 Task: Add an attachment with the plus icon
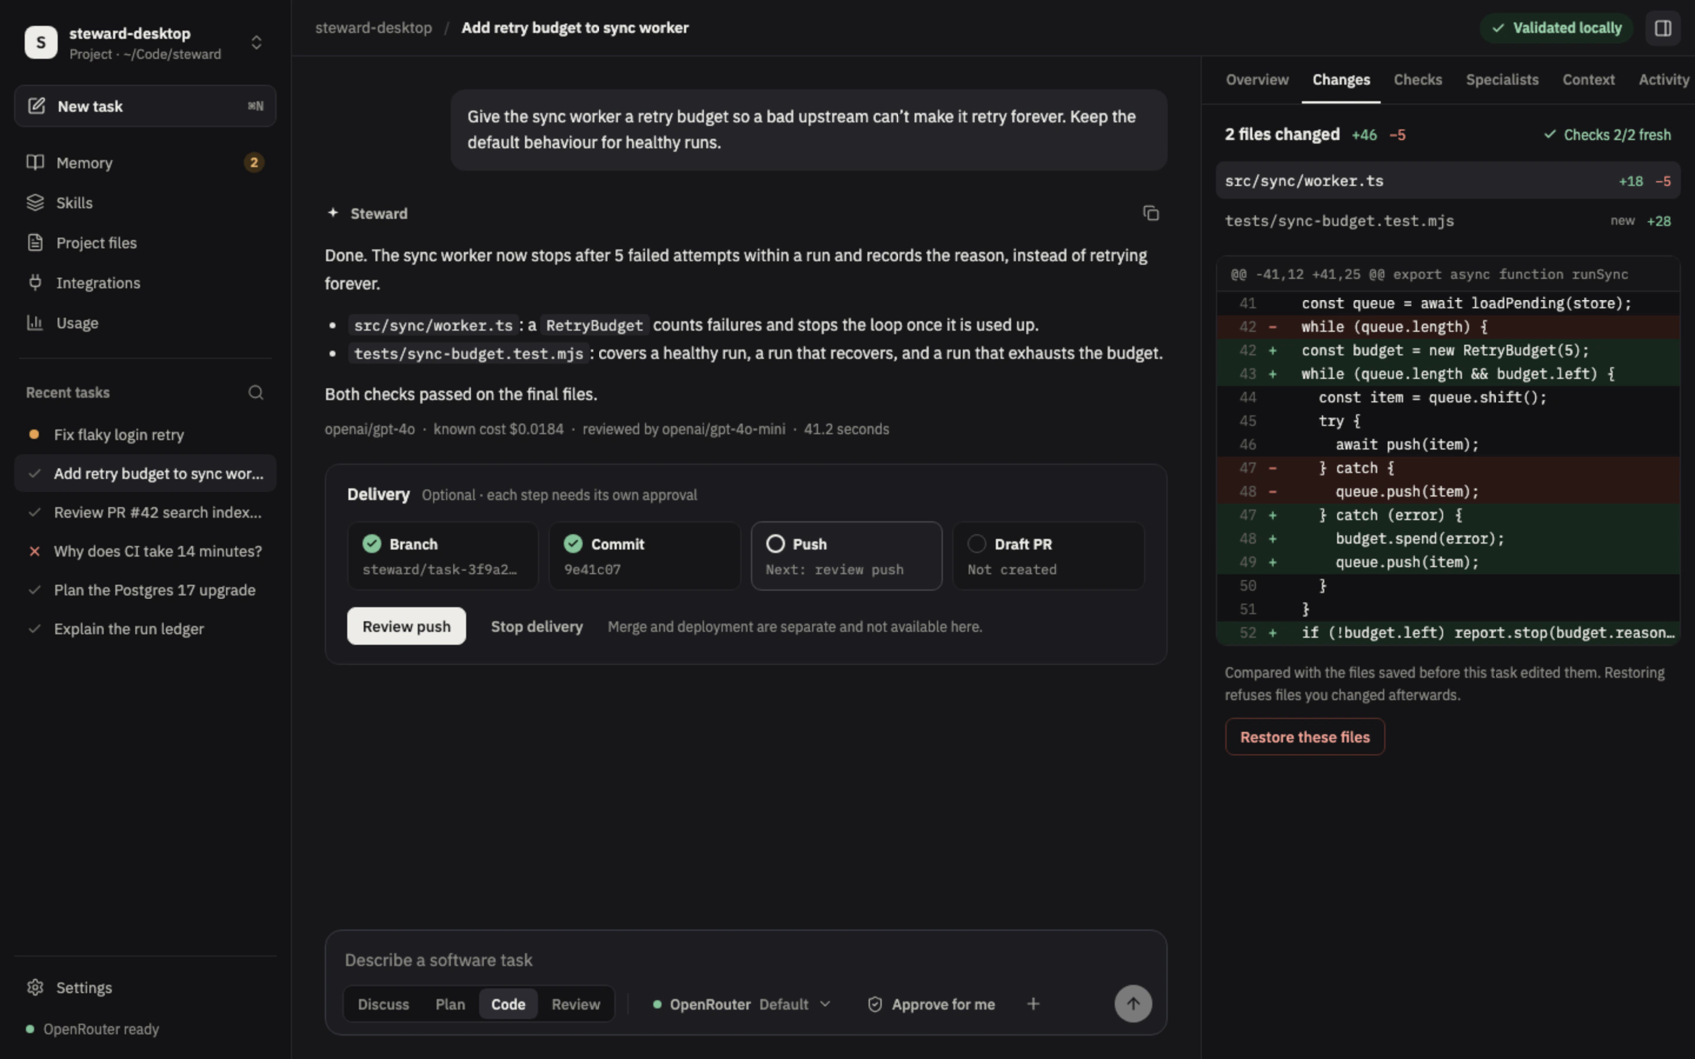[x=1033, y=1004]
